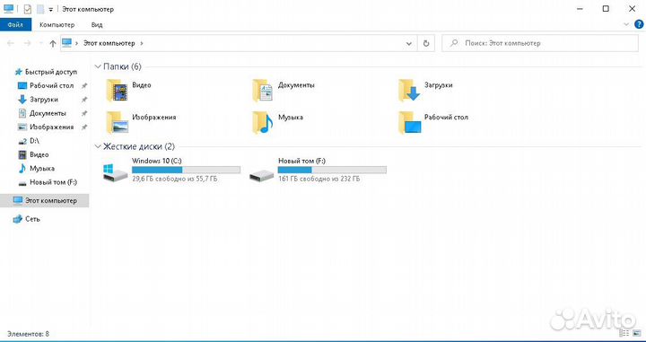
Task: Click the Новый том (F:) usage bar
Action: 332,170
